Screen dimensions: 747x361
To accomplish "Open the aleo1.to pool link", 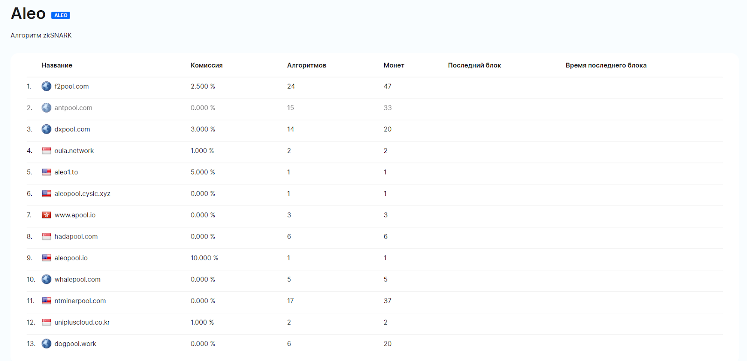I will 66,172.
